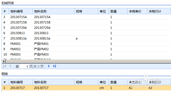
Task: Click material name 产品PM02
Action: 41,49
